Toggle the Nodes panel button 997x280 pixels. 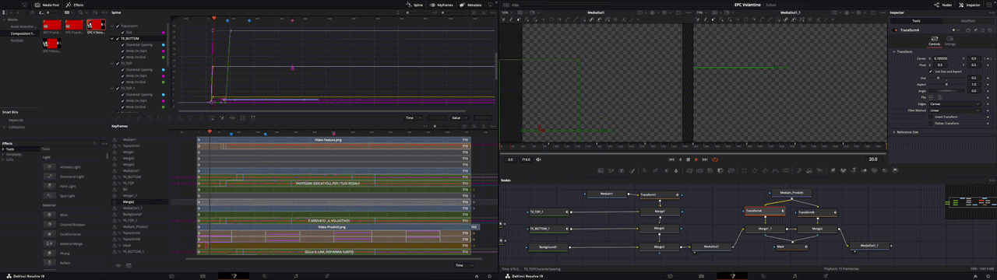pos(944,5)
